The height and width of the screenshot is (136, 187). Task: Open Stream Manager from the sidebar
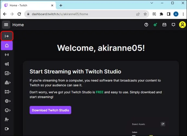pos(7,55)
